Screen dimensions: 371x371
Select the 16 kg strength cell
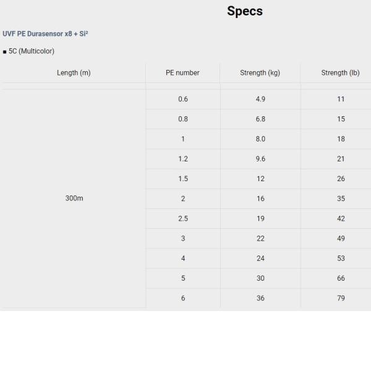(x=260, y=198)
